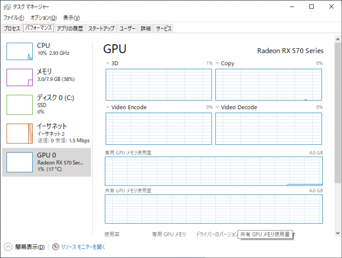342x258 pixels.
Task: Click the 簡易表示(D) button
Action: click(x=30, y=247)
